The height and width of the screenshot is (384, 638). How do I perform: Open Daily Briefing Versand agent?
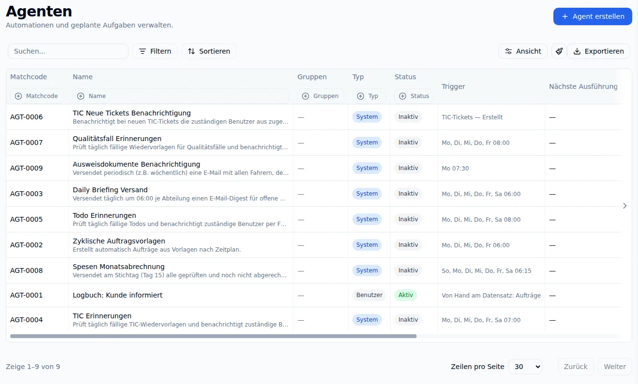coord(110,190)
